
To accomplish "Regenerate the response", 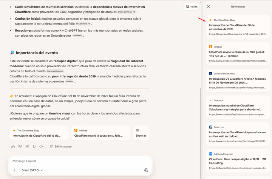I will pos(41,147).
